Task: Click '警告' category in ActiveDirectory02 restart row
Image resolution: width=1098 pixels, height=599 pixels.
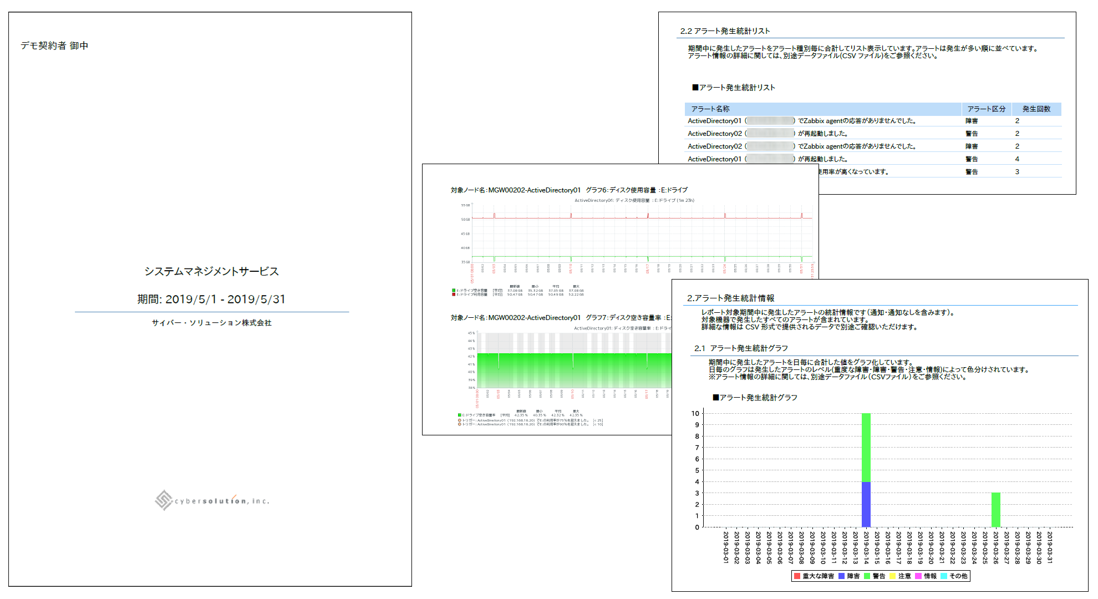Action: click(972, 134)
